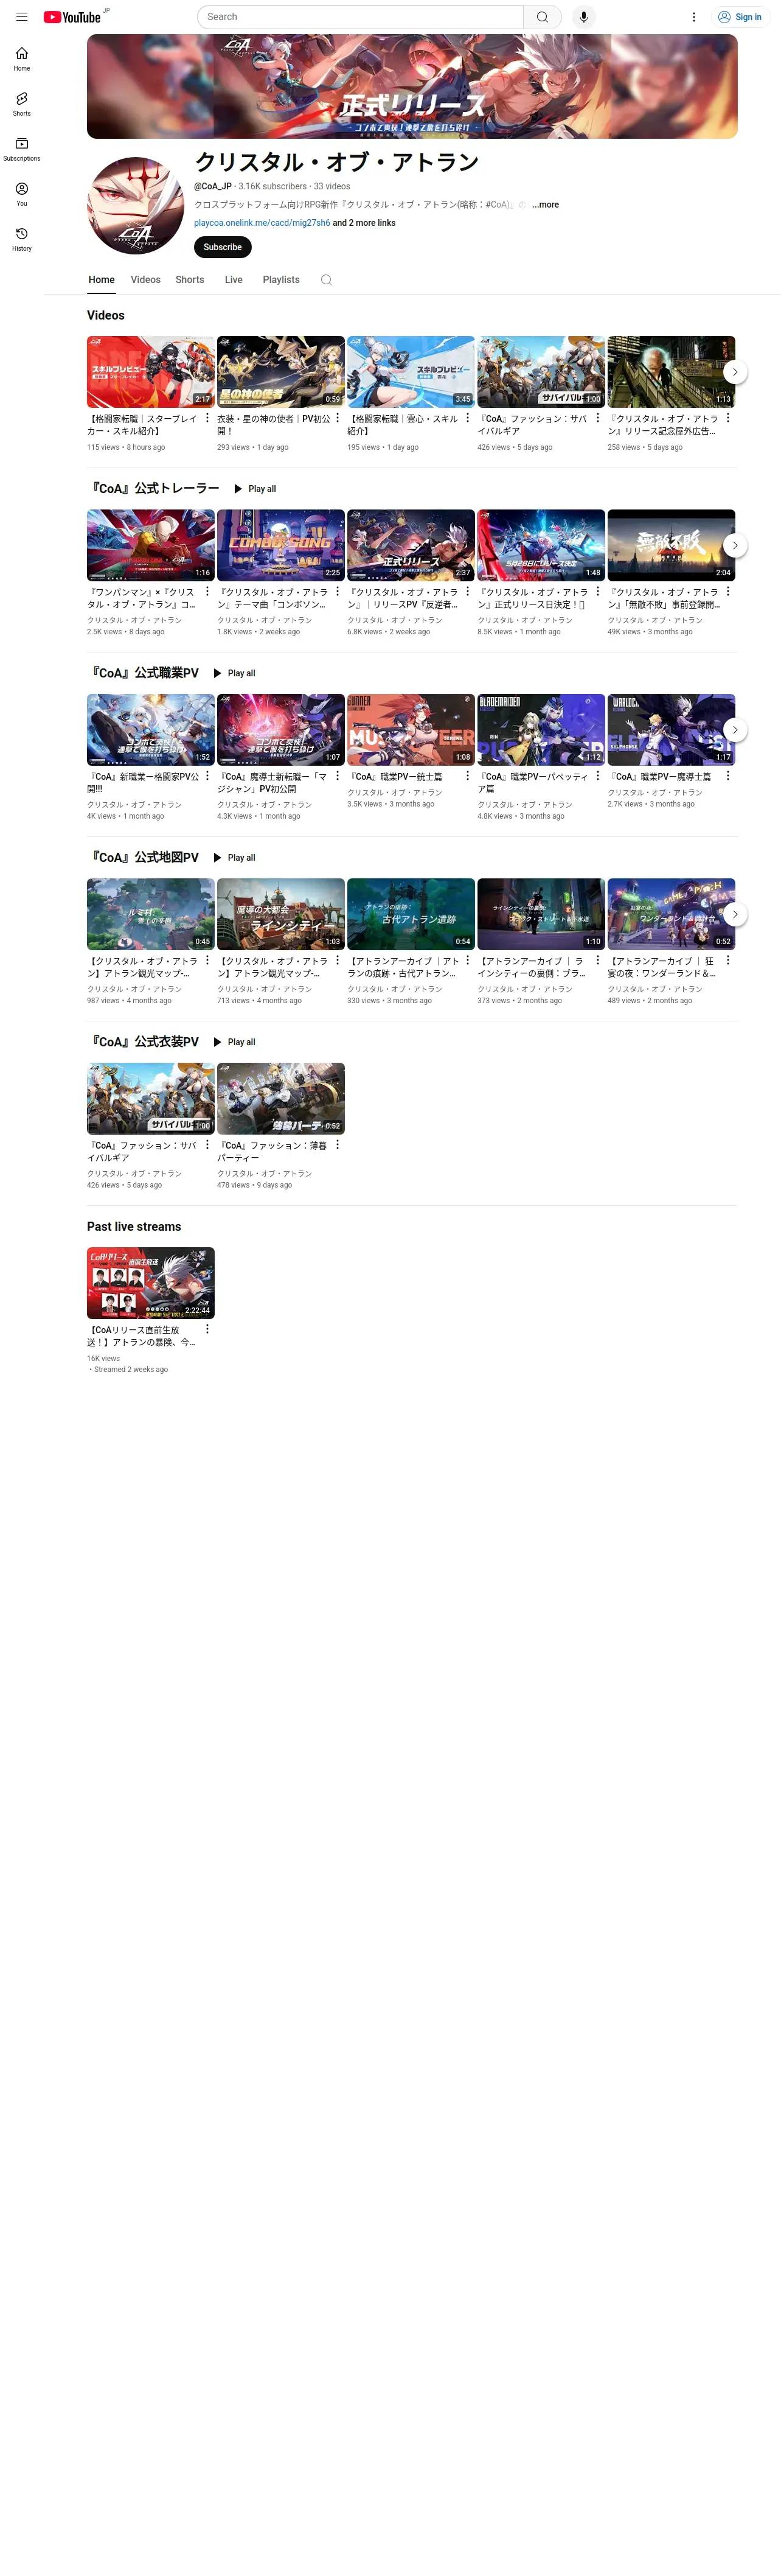
Task: Open the settings three-dot menu in header
Action: point(693,17)
